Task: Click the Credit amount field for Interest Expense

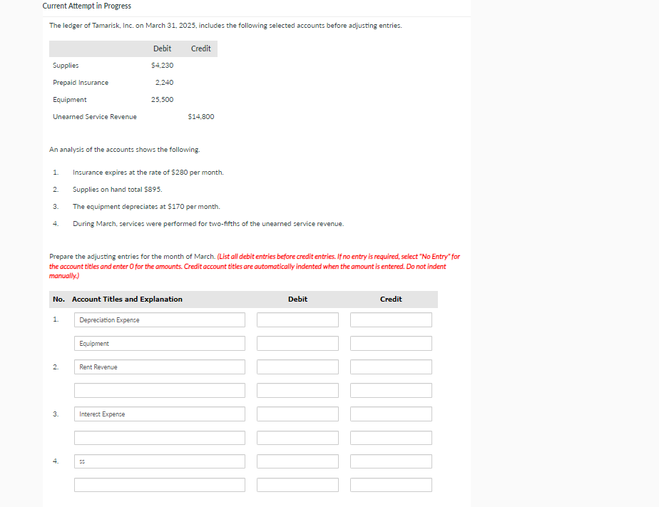Action: [x=391, y=414]
